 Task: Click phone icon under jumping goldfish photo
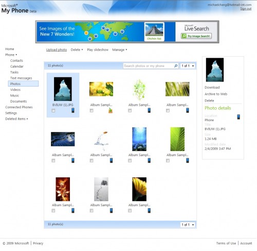point(111,160)
